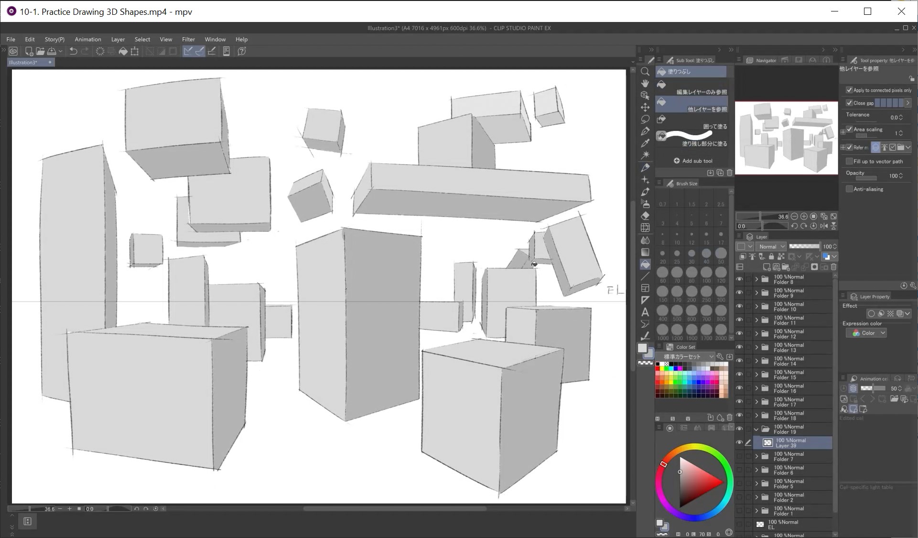
Task: Click the main foreground color swatch
Action: coord(643,348)
